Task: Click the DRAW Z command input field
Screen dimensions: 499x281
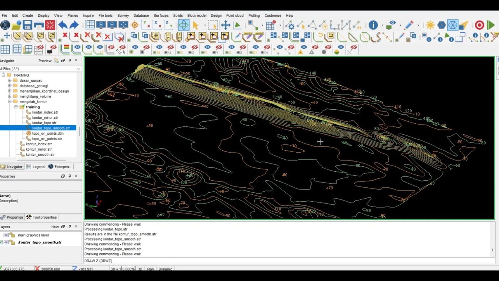Action: pos(288,261)
